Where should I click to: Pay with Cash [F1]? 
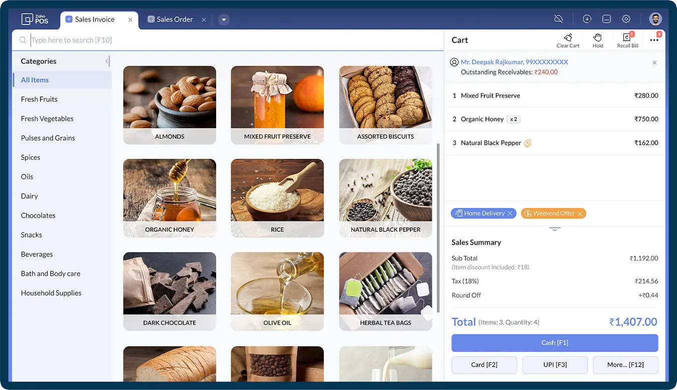554,343
